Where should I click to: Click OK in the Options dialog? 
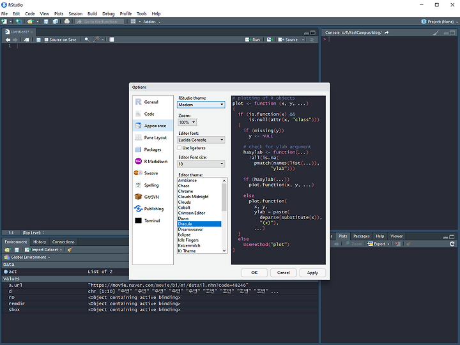254,273
